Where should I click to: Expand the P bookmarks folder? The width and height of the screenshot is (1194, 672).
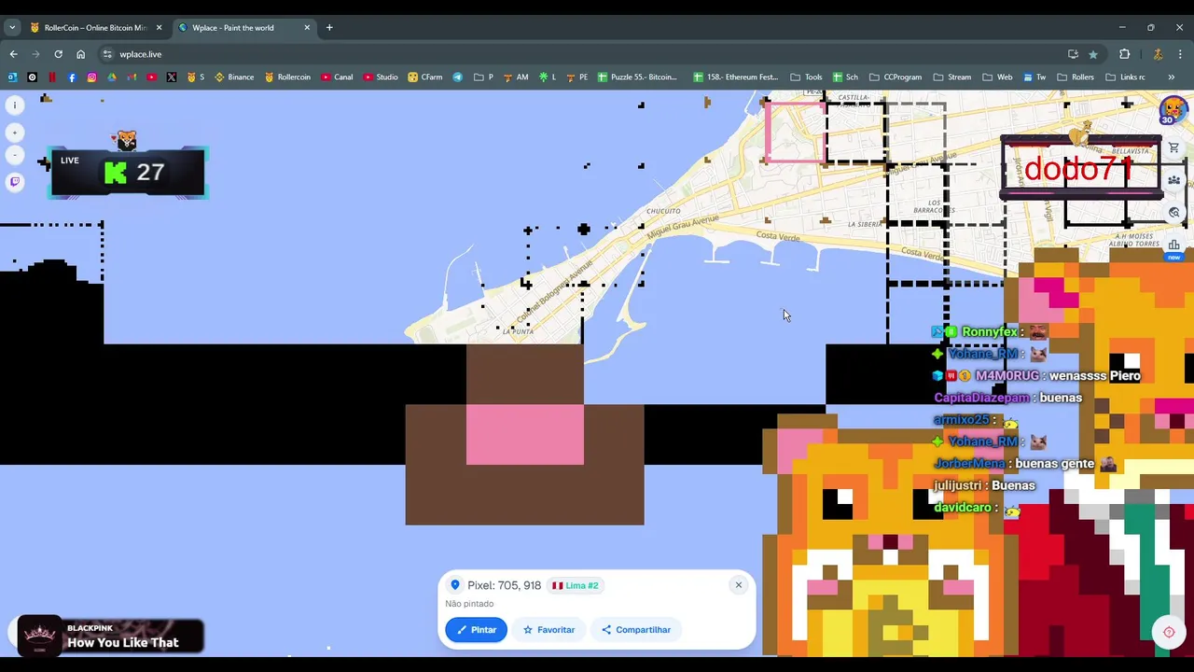tap(484, 77)
